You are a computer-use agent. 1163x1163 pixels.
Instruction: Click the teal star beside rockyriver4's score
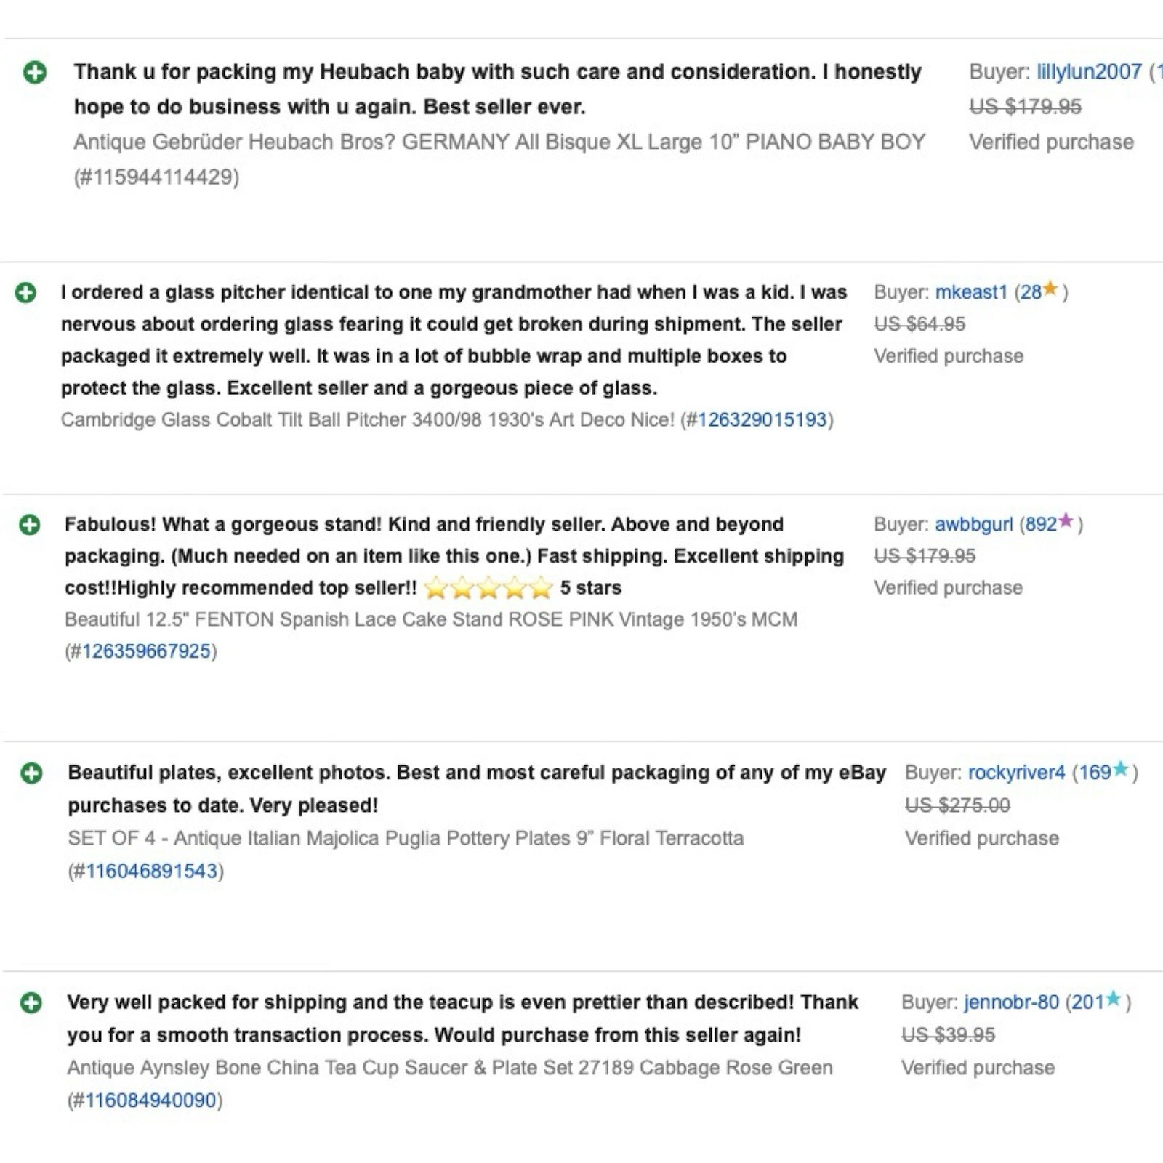tap(1121, 768)
